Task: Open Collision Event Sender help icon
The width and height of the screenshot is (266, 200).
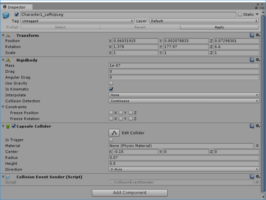Action: 252,177
